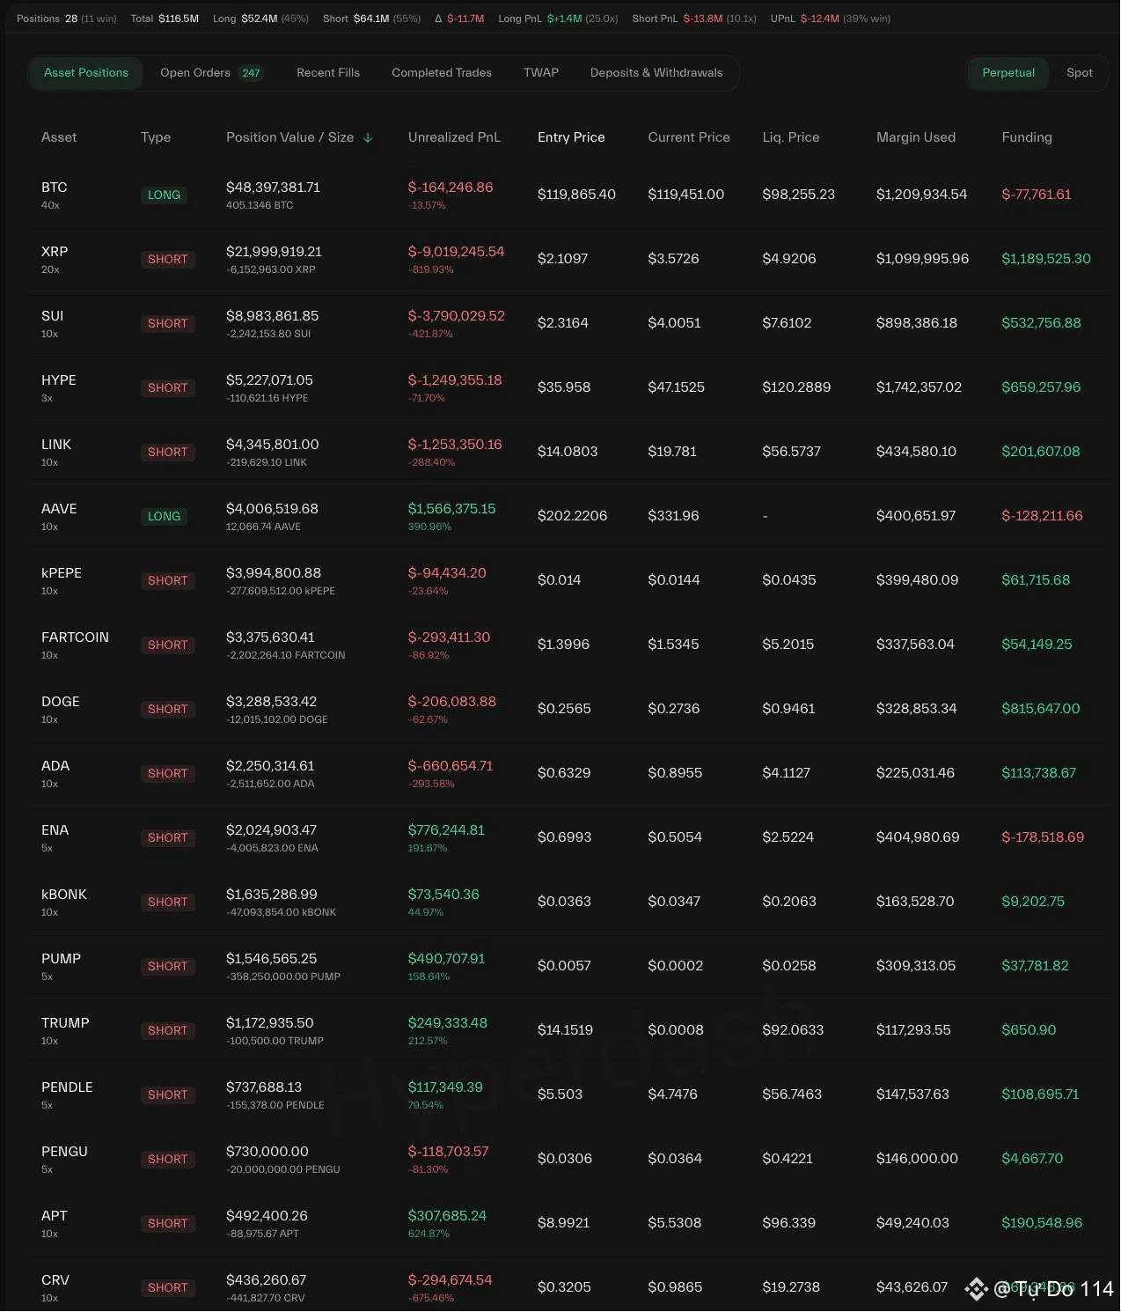Open the Recent Fills tab
The height and width of the screenshot is (1312, 1121).
tap(328, 73)
